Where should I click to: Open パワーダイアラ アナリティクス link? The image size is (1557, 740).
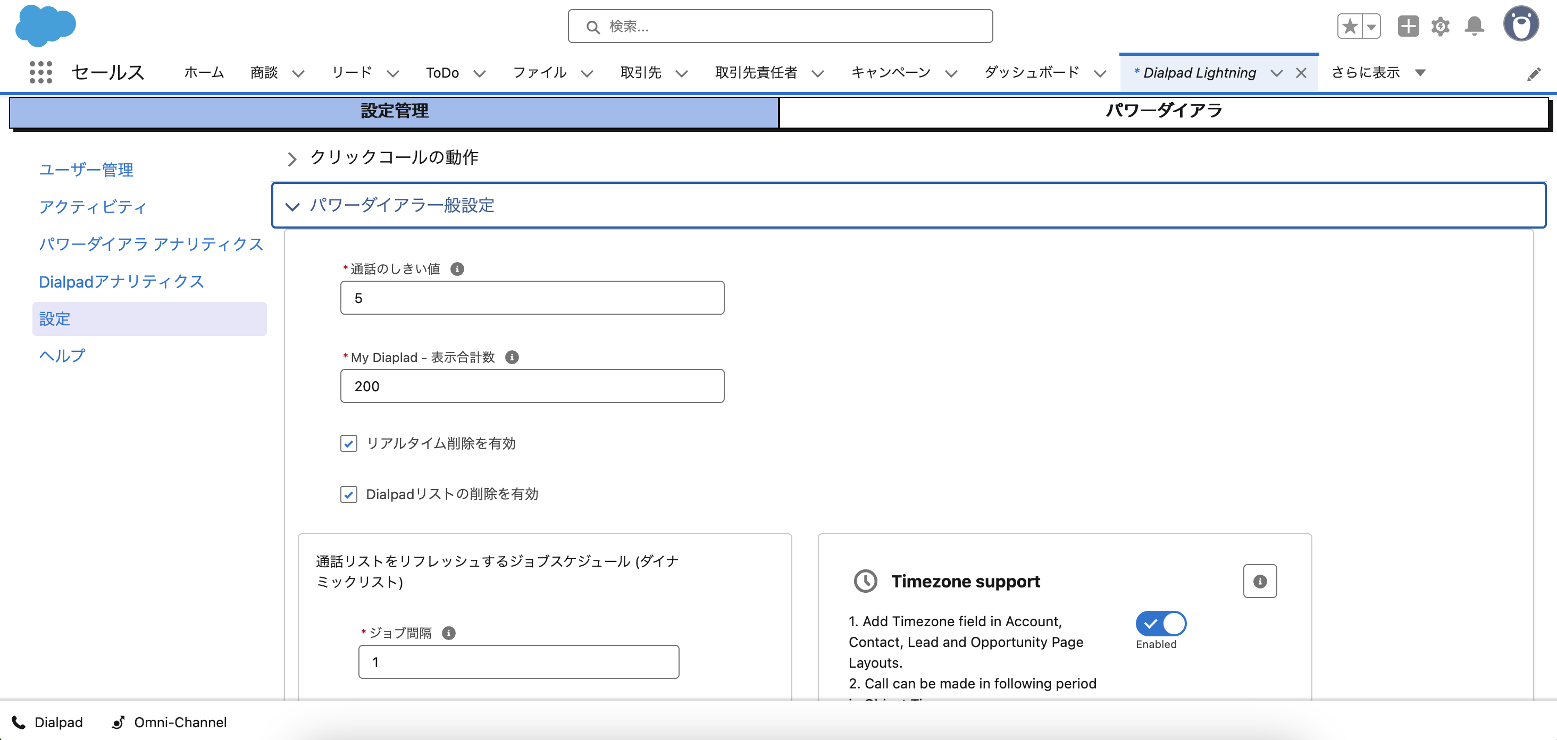[x=151, y=243]
